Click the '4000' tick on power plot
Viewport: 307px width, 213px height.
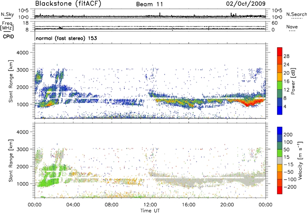tap(22, 52)
